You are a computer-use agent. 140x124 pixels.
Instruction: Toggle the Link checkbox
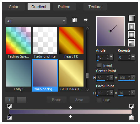99,100
